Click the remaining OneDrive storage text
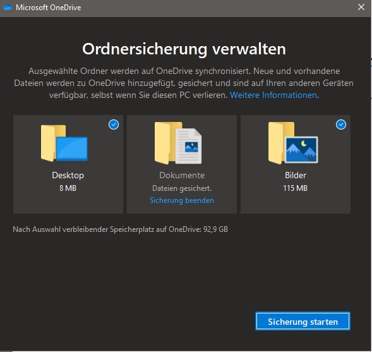This screenshot has width=372, height=352. (x=120, y=229)
